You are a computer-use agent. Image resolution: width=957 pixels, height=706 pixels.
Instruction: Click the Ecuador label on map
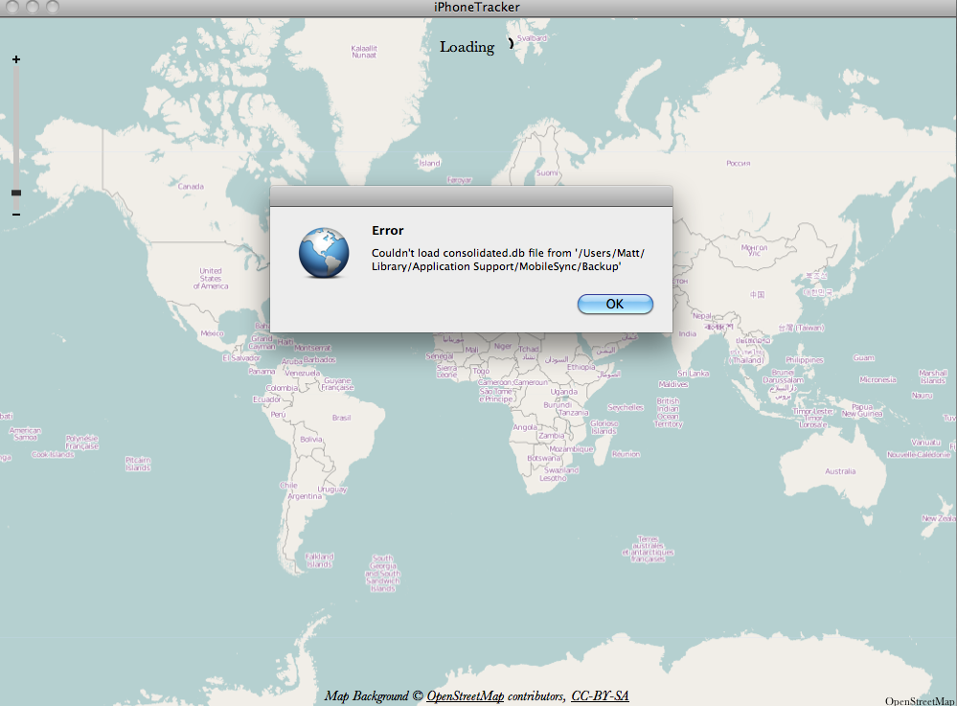(x=266, y=399)
